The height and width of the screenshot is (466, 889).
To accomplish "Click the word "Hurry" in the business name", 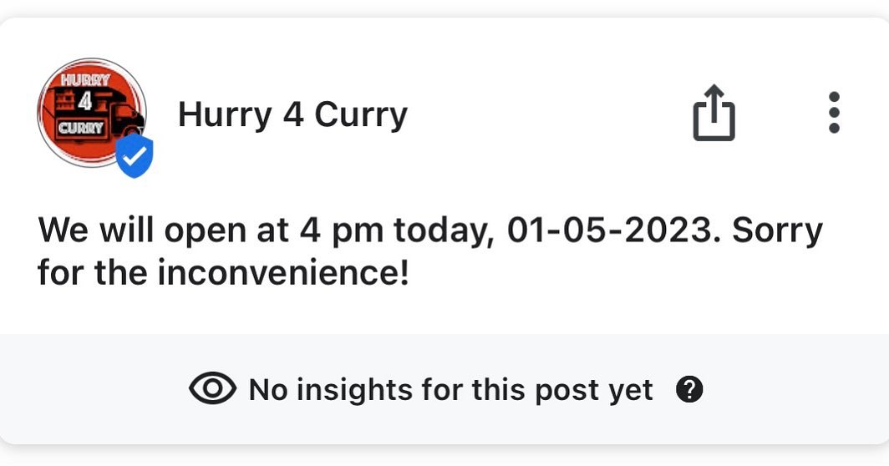I will pos(225,114).
